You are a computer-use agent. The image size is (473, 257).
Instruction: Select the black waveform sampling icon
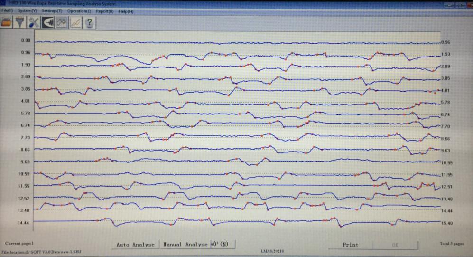(48, 22)
